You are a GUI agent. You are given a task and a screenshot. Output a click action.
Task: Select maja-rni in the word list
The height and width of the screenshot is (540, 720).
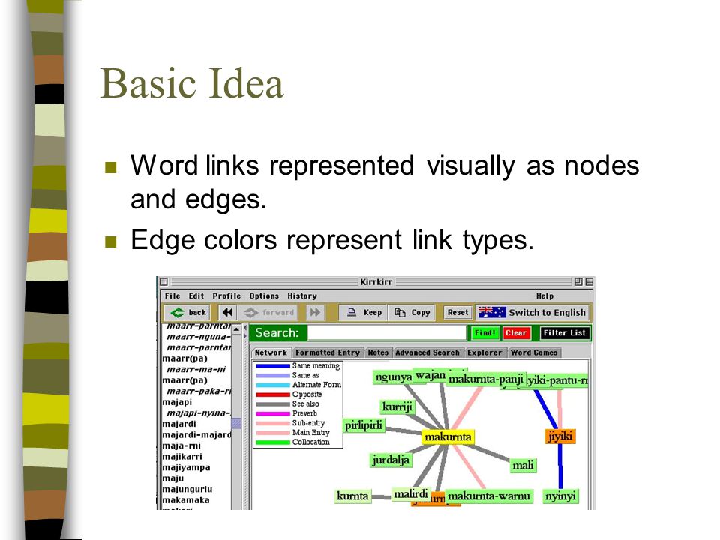point(181,445)
